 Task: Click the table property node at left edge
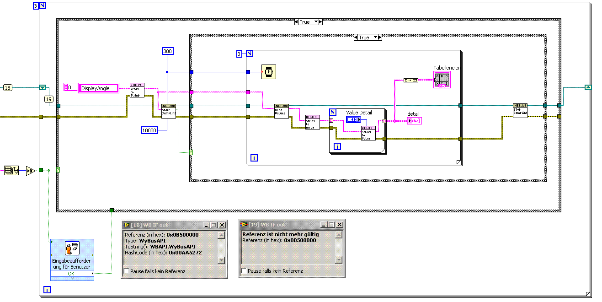pyautogui.click(x=11, y=171)
